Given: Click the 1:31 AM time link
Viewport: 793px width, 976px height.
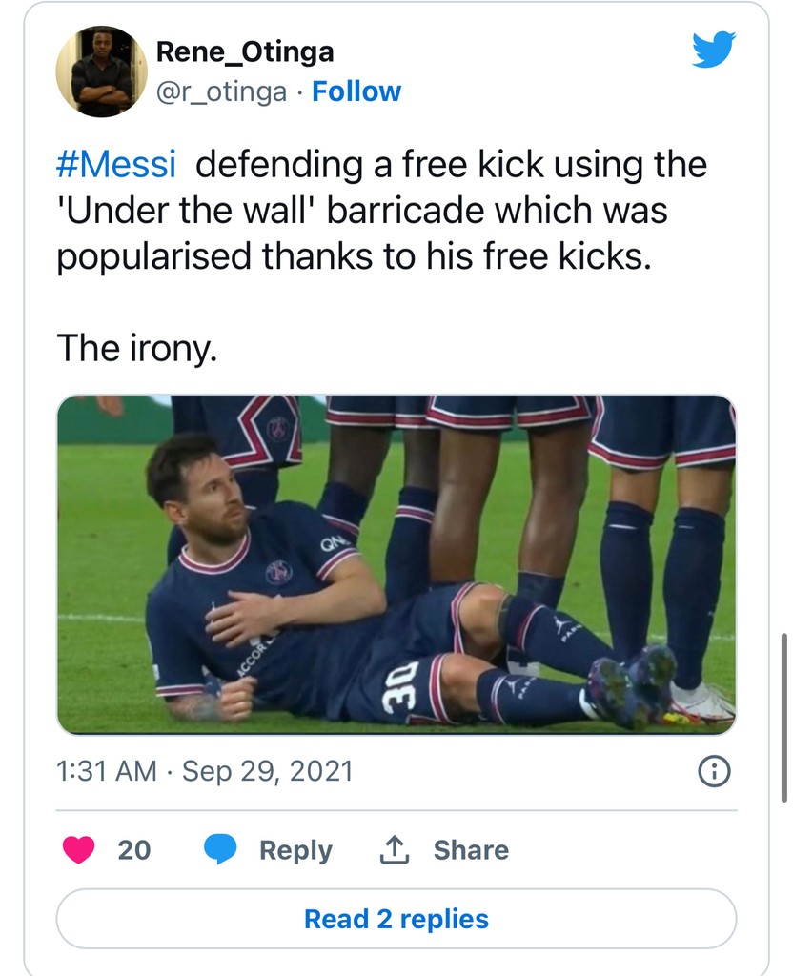Looking at the screenshot, I should (108, 770).
